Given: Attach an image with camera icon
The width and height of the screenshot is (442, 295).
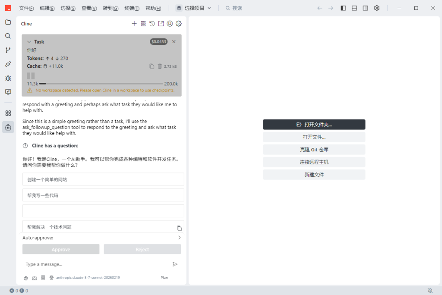Looking at the screenshot, I should pyautogui.click(x=35, y=278).
